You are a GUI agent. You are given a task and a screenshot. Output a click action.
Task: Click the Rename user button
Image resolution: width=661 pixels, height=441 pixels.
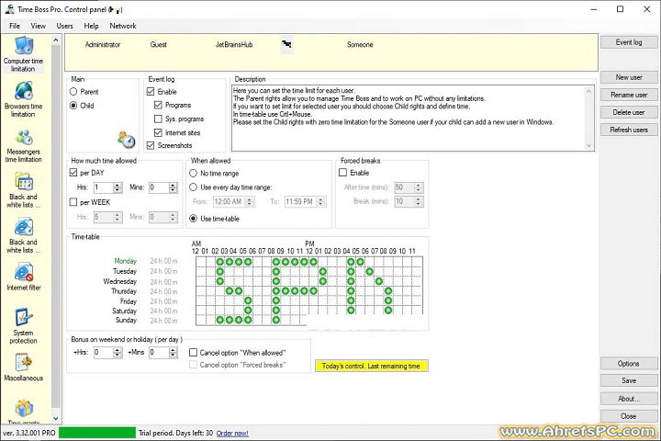[629, 95]
